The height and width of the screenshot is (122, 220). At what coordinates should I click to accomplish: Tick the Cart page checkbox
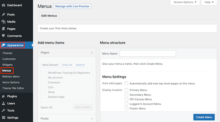pos(45,87)
